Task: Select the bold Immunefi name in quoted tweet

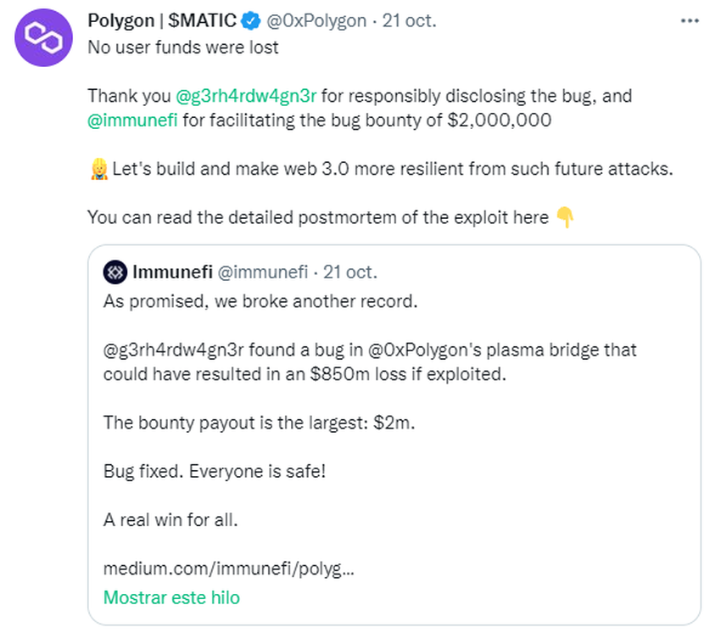Action: point(173,272)
